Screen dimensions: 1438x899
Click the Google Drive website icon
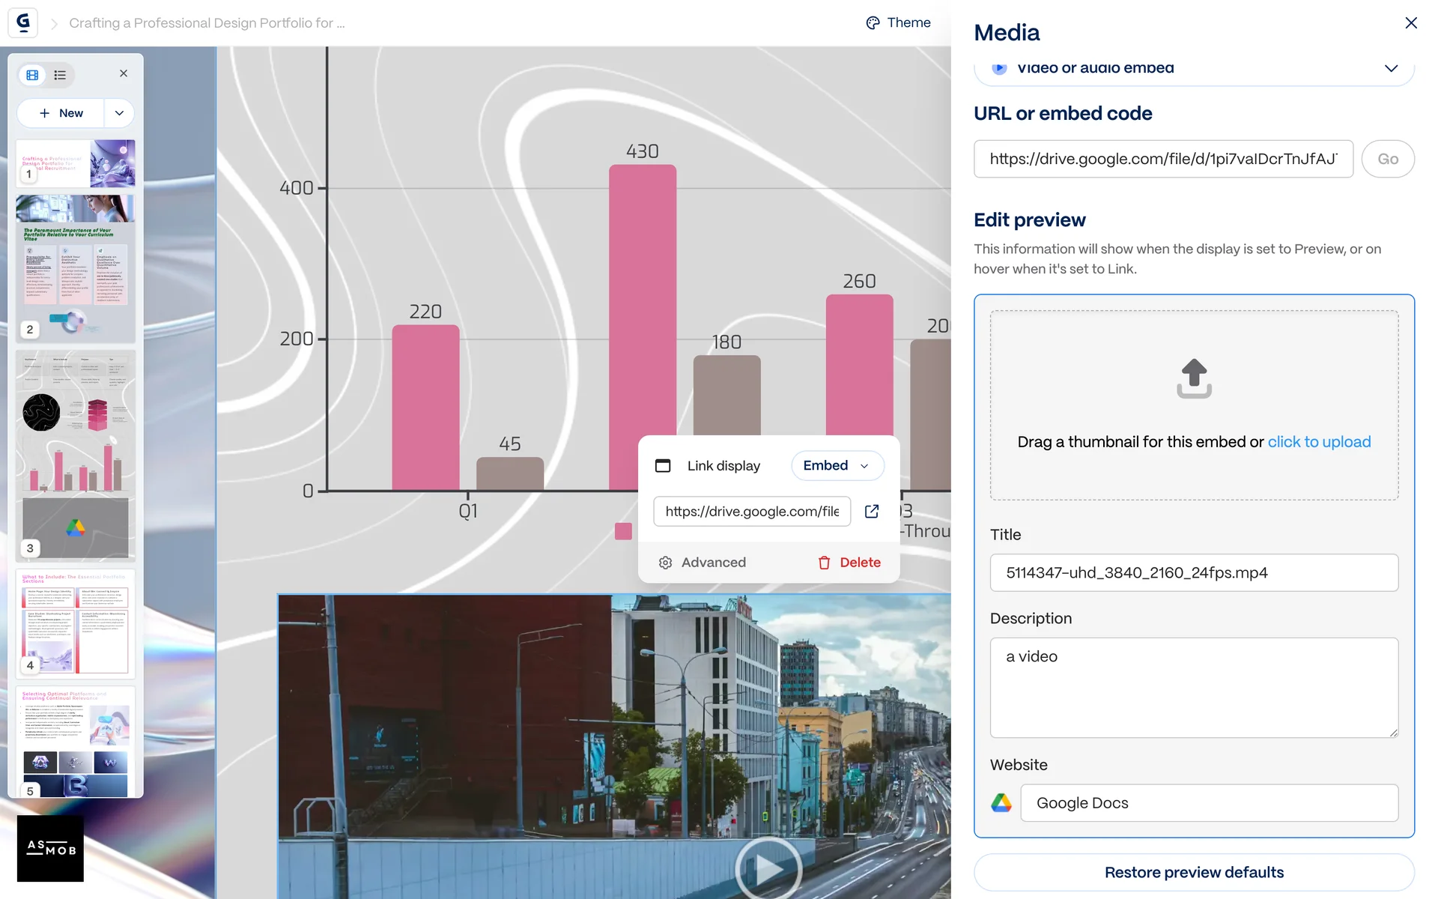point(1001,803)
